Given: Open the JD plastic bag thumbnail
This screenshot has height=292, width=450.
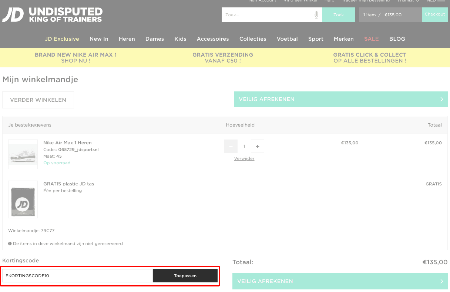Looking at the screenshot, I should tap(23, 199).
